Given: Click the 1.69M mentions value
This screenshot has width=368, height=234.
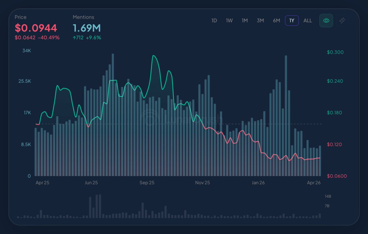Looking at the screenshot, I should pyautogui.click(x=87, y=28).
